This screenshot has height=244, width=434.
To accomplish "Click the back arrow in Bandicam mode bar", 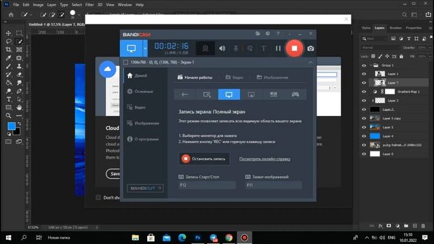I will 184,95.
